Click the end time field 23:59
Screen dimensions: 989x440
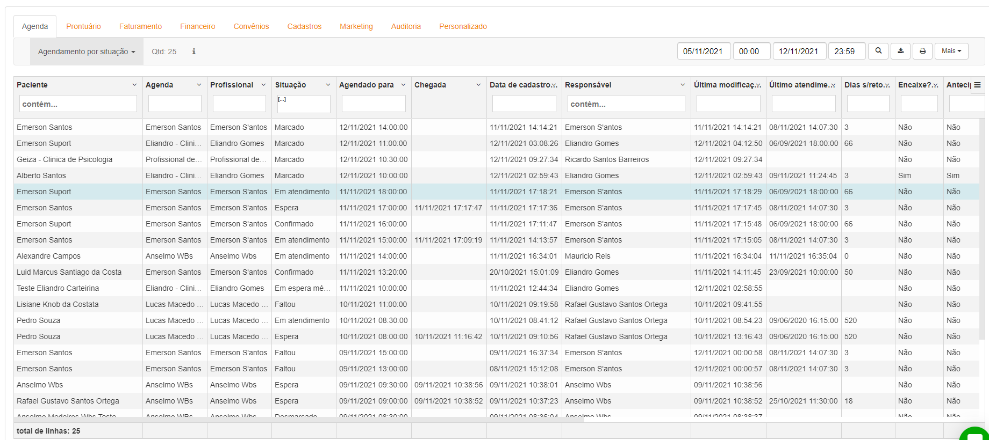(847, 51)
